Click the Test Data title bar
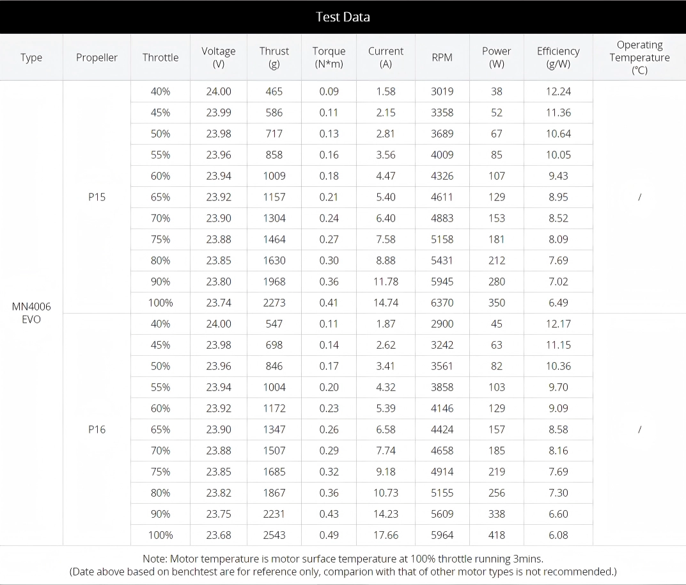Viewport: 686px width, 585px height. pyautogui.click(x=343, y=17)
